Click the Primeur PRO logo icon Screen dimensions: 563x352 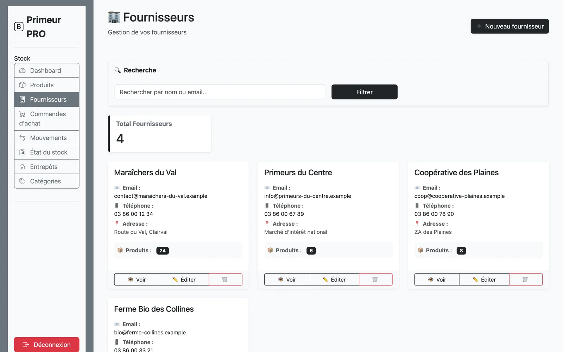19,27
